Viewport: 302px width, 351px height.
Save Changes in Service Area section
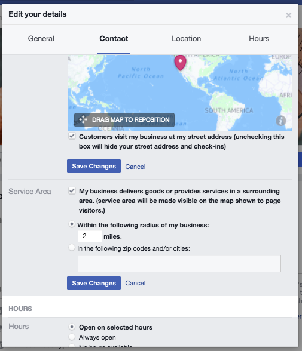click(x=94, y=283)
